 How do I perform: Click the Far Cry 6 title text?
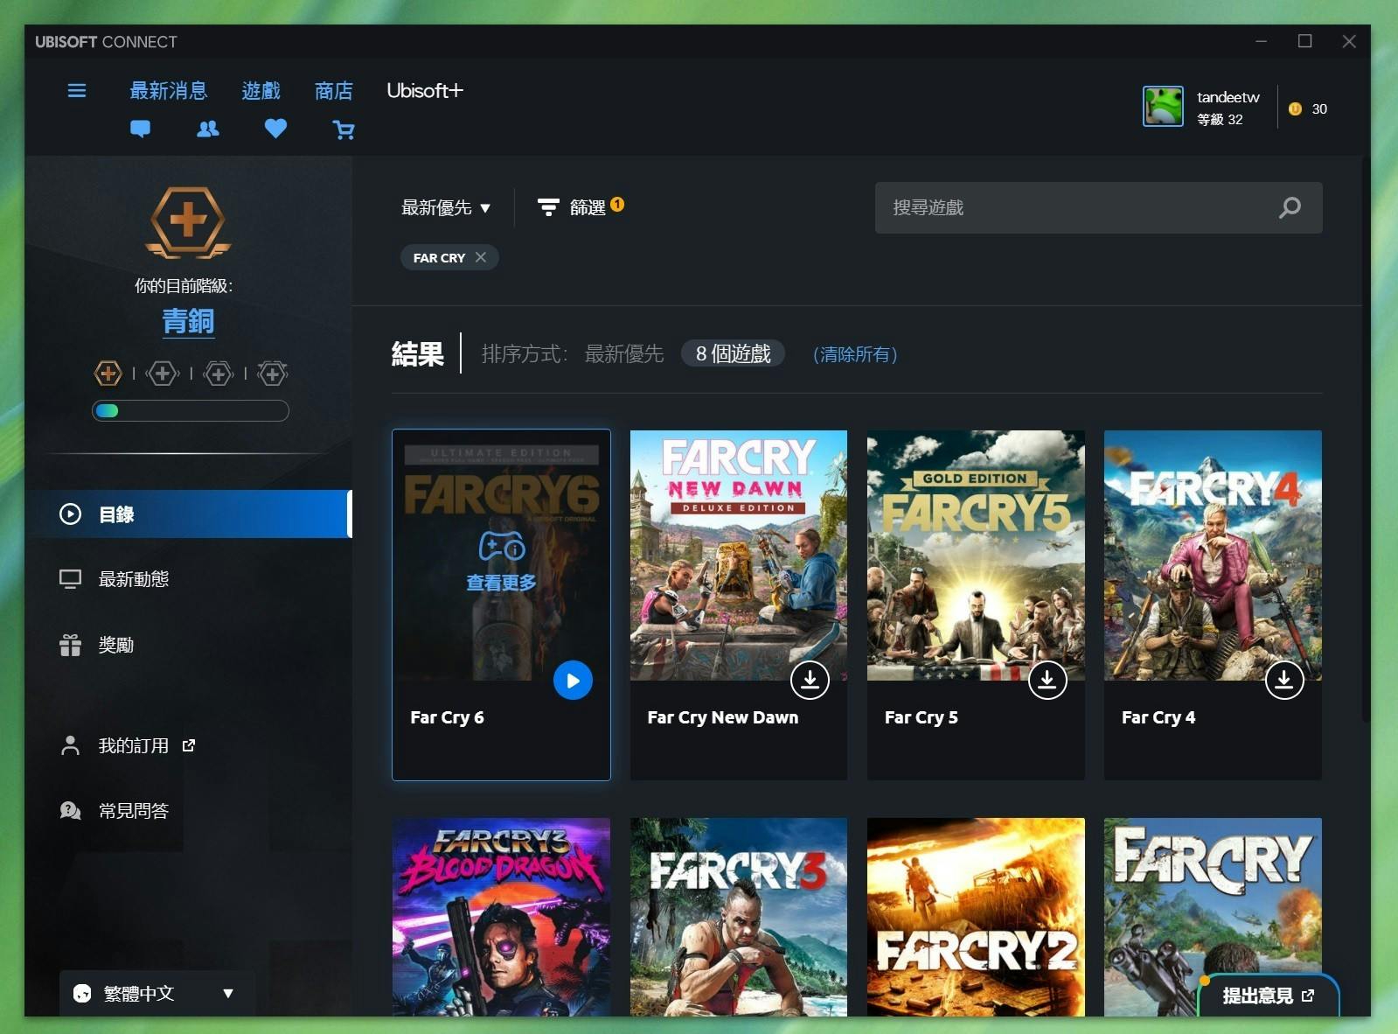coord(447,717)
